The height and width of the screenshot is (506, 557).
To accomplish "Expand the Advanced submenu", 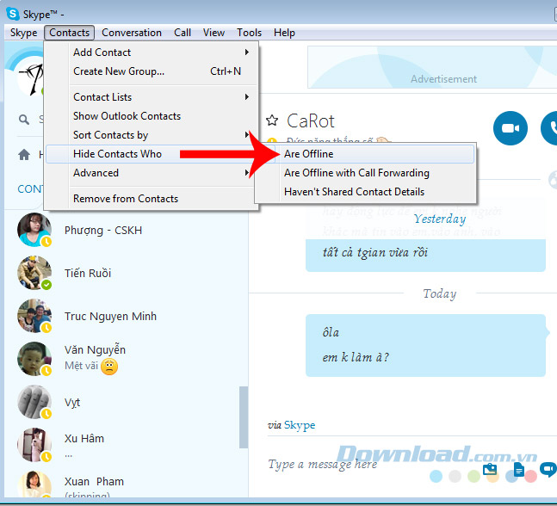I will (152, 173).
